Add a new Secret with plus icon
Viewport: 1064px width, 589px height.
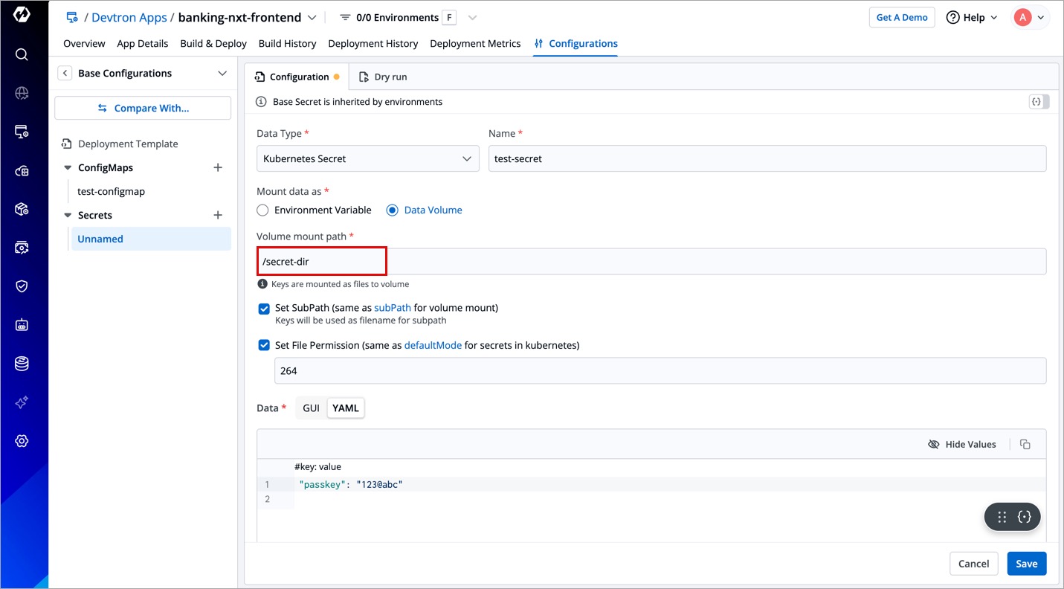point(218,215)
